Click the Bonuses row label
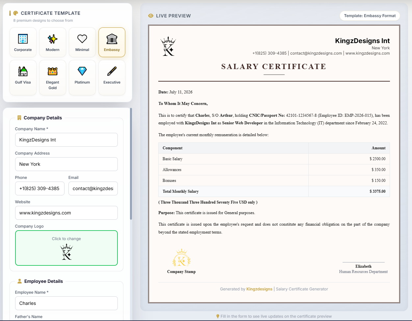412x321 pixels. click(x=169, y=181)
